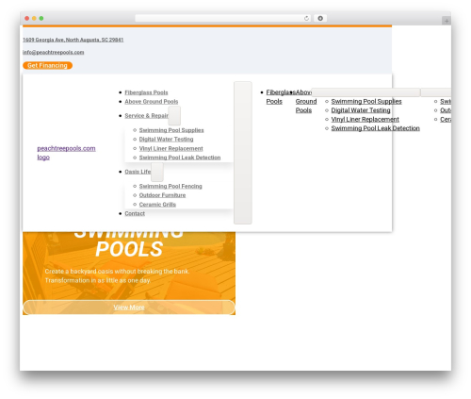The width and height of the screenshot is (471, 399).
Task: Open Fiberglass Pools in the left menu
Action: pyautogui.click(x=146, y=92)
